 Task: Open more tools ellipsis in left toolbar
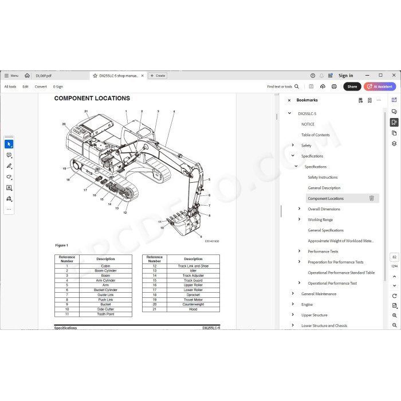(x=9, y=209)
